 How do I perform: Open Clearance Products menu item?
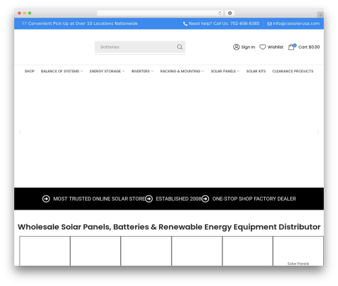293,71
